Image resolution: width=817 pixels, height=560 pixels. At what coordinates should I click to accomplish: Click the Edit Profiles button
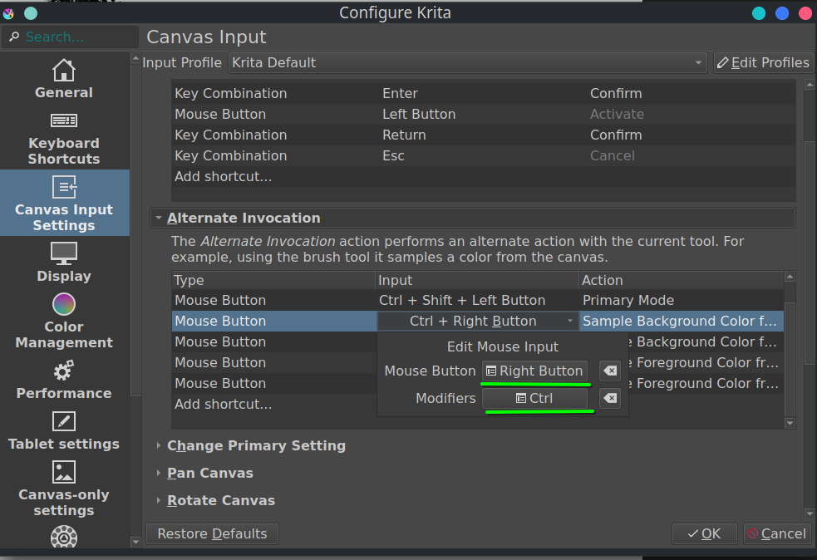click(x=762, y=62)
